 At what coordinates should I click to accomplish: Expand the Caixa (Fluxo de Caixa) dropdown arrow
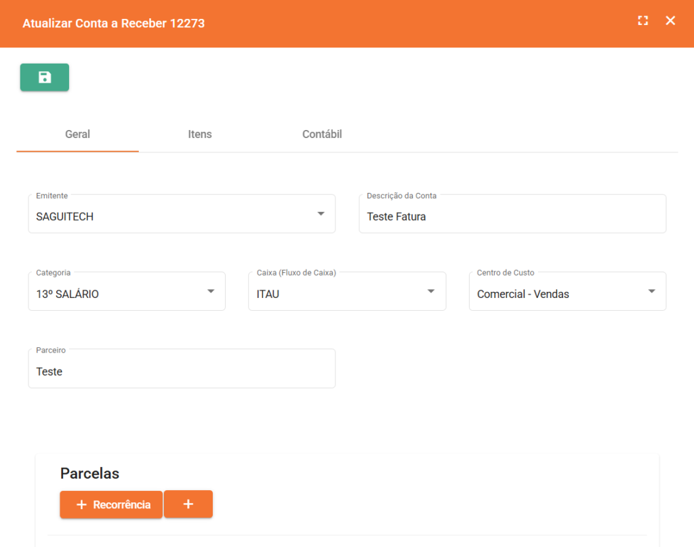431,291
